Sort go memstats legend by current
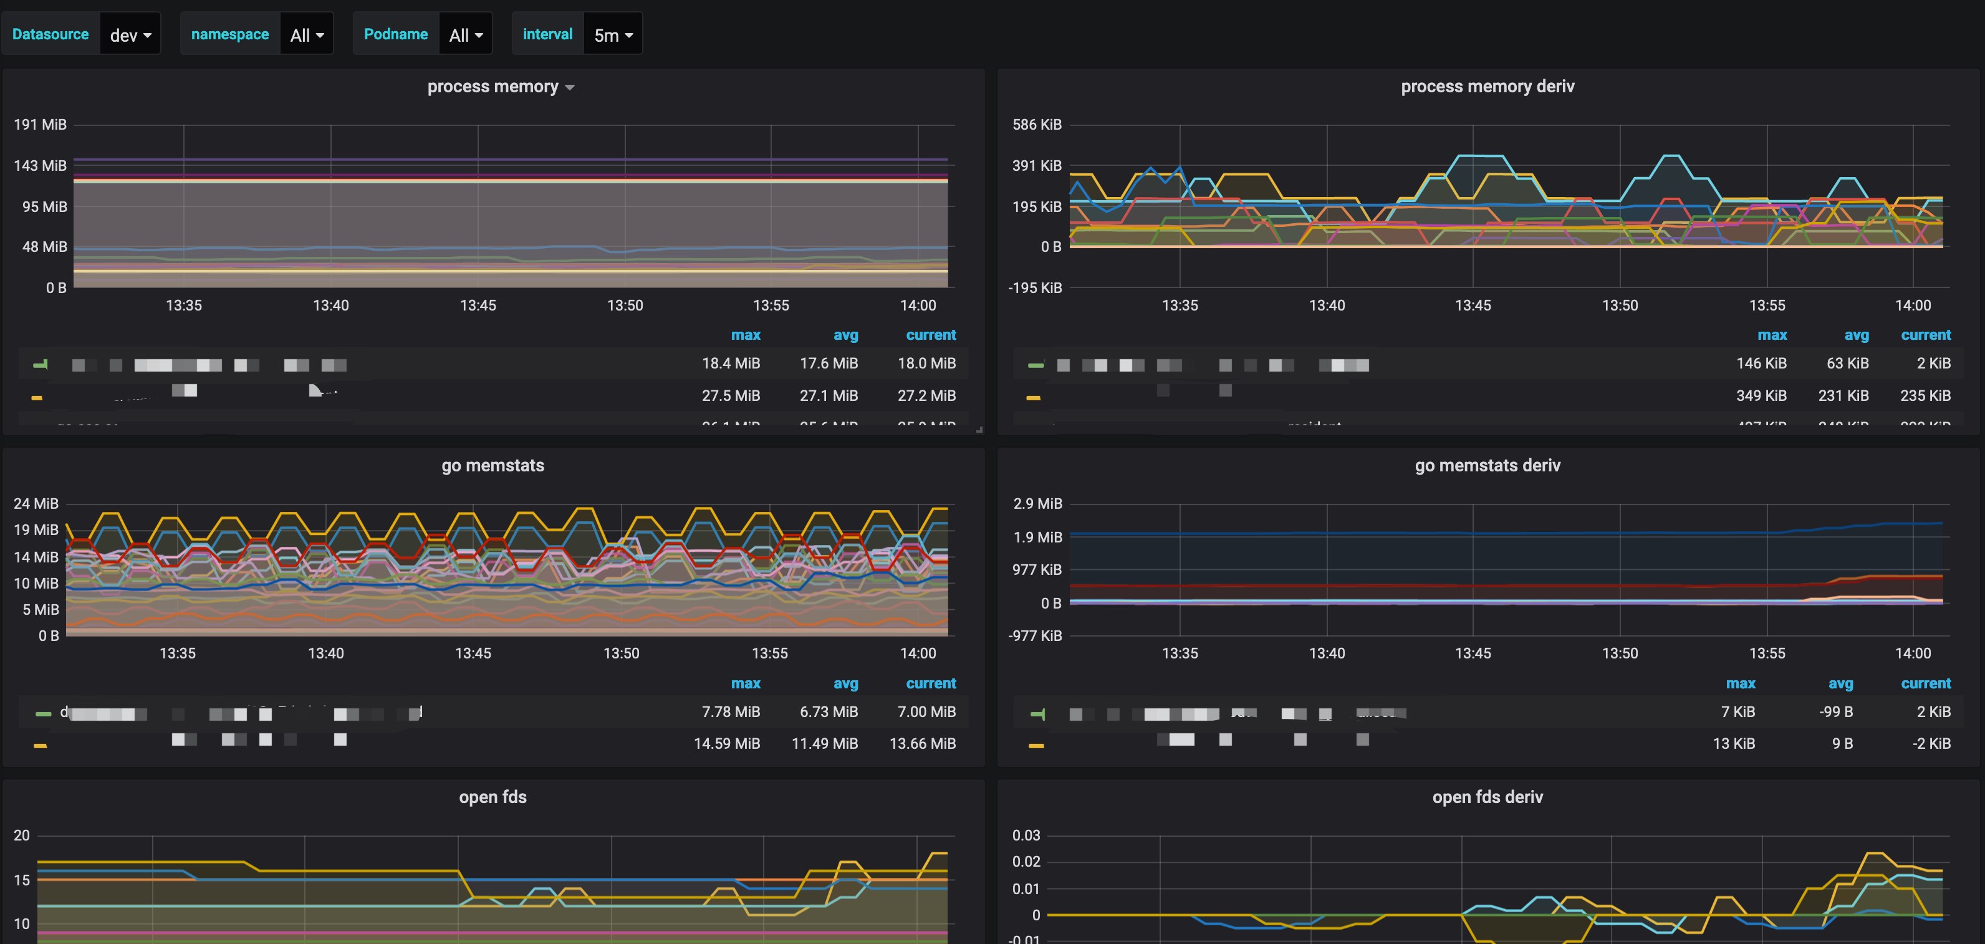Viewport: 1985px width, 944px height. 931,683
